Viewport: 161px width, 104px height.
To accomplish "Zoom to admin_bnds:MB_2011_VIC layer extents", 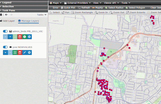I will point(15,37).
